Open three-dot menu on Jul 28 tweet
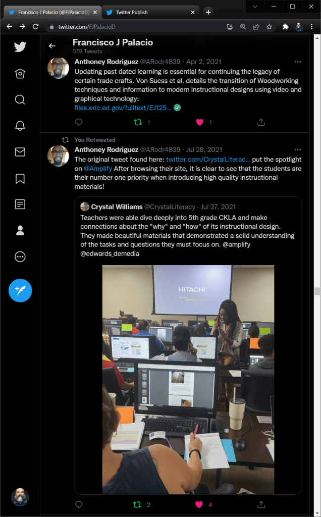This screenshot has width=321, height=517. [298, 149]
